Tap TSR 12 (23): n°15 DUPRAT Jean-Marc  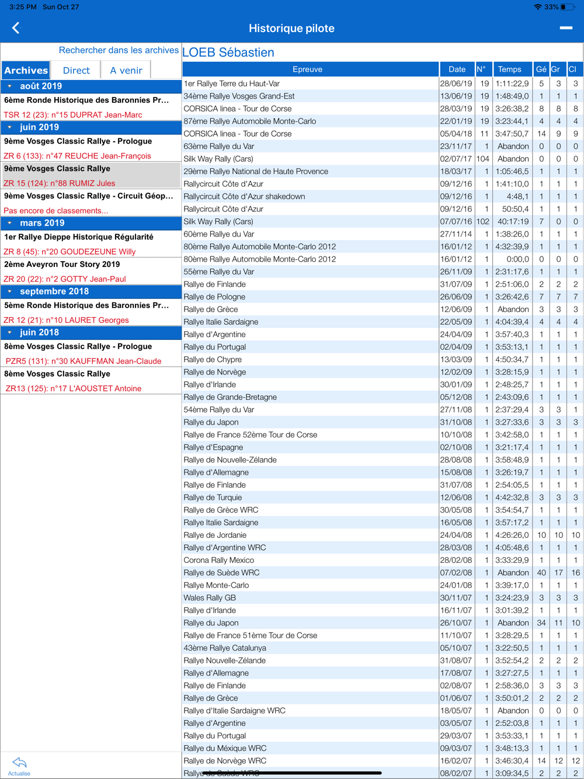[x=73, y=114]
